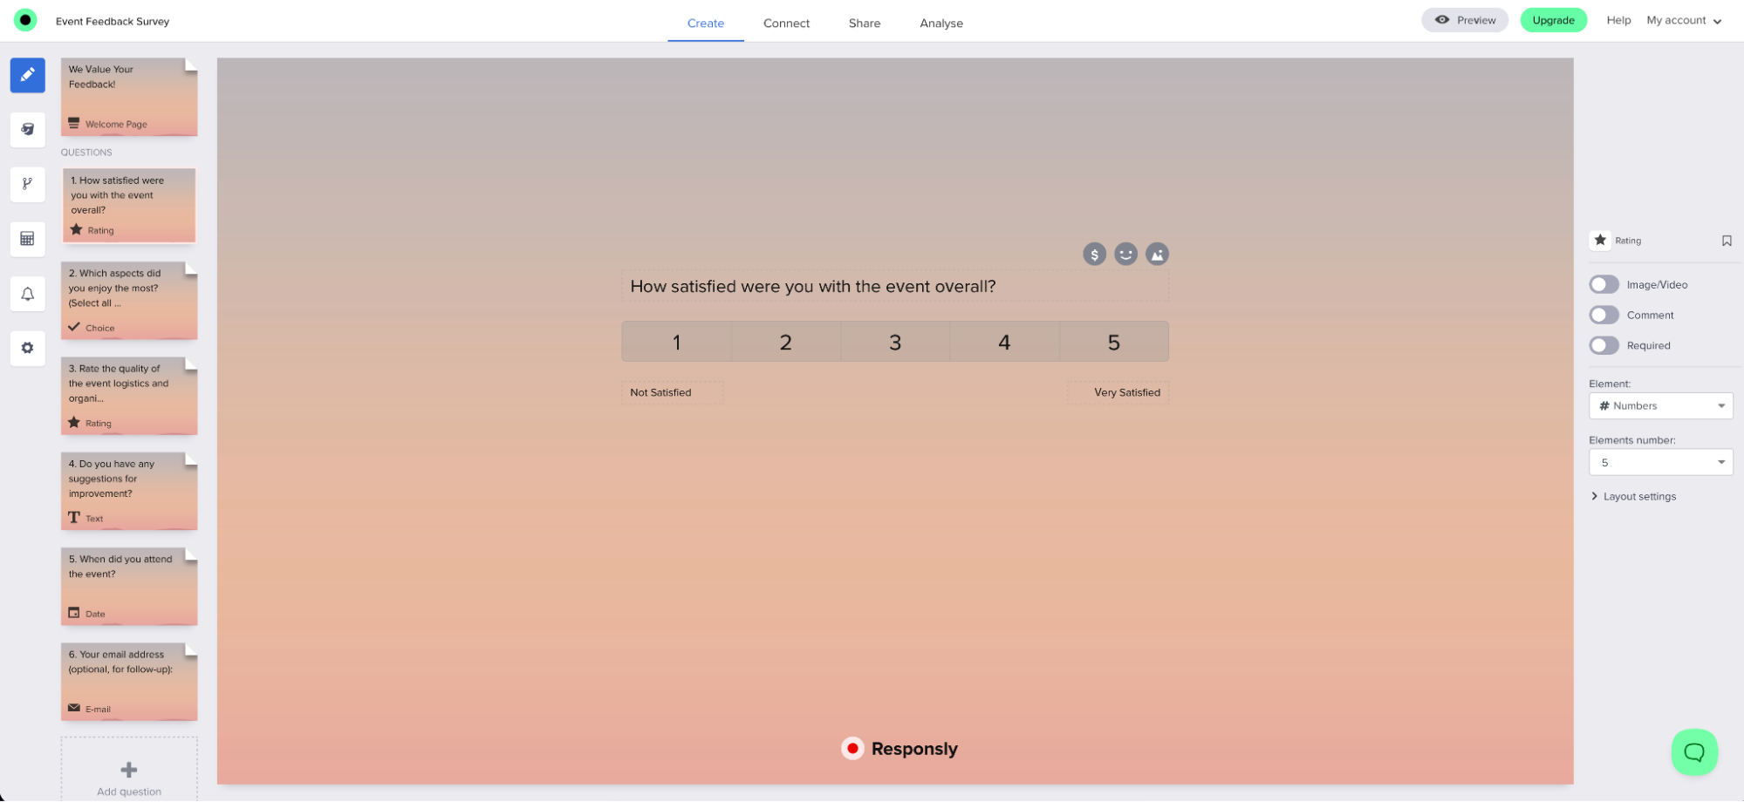
Task: Open the Share tab
Action: point(864,23)
